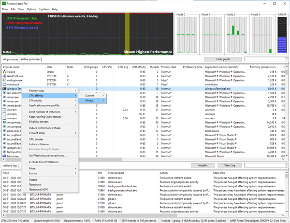
Task: Click the Video.UI.exe process icon
Action: (4, 131)
